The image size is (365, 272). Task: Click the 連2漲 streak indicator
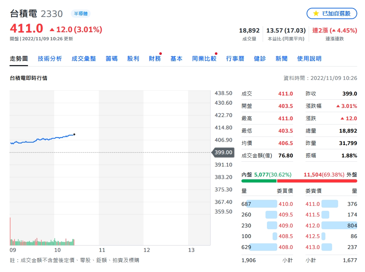tap(335, 30)
